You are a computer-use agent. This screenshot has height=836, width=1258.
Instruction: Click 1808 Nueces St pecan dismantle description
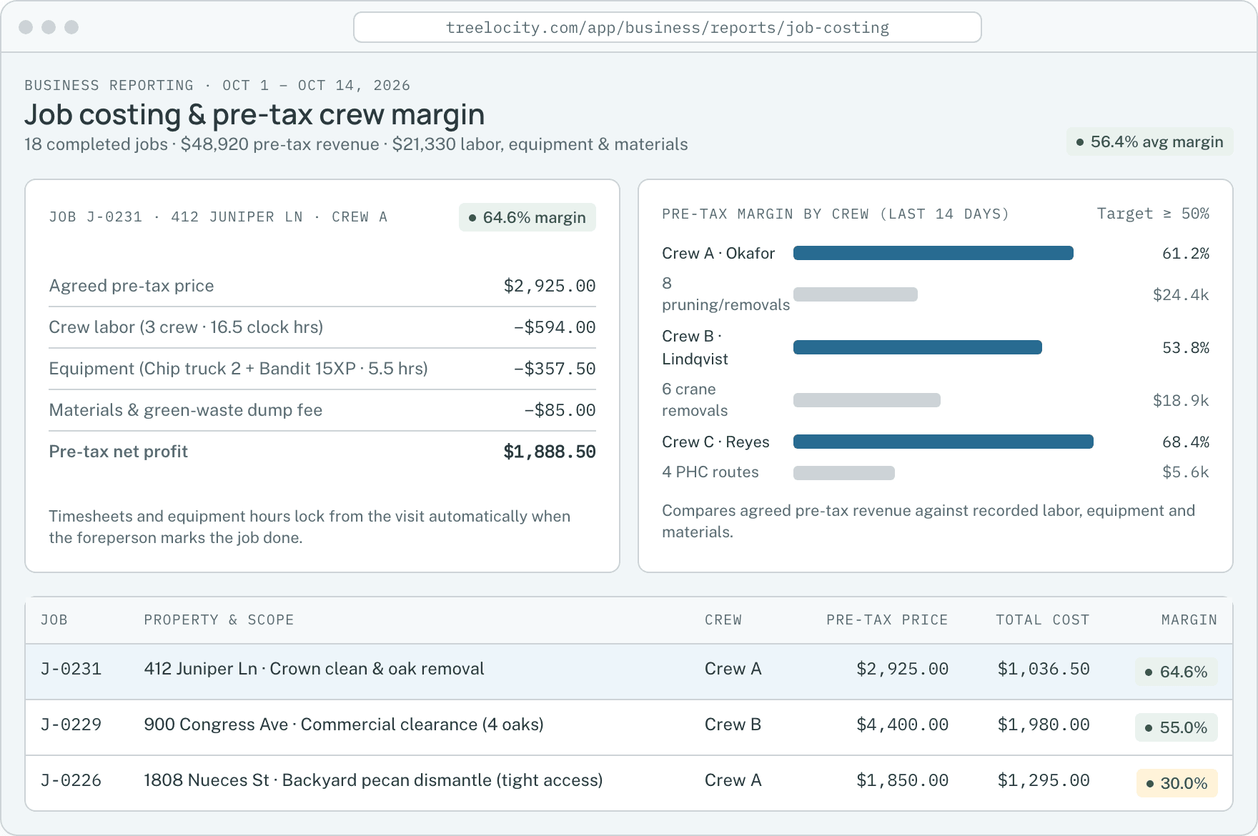[x=373, y=780]
